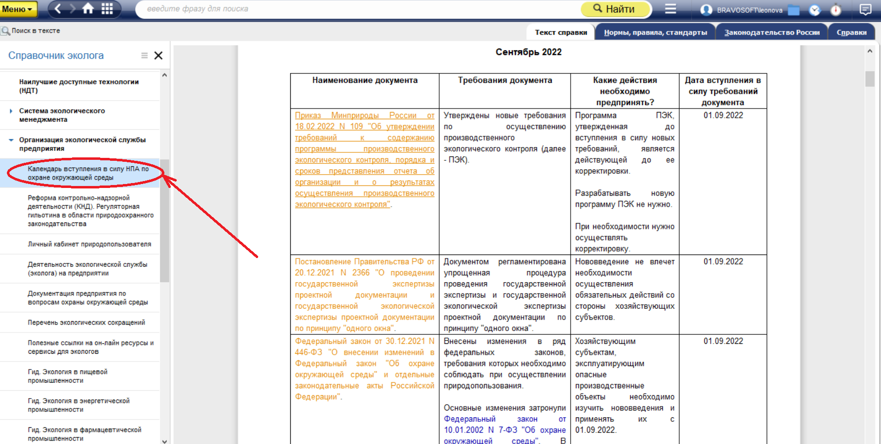Switch to Текст справки tab
Image resolution: width=881 pixels, height=444 pixels.
[x=561, y=33]
